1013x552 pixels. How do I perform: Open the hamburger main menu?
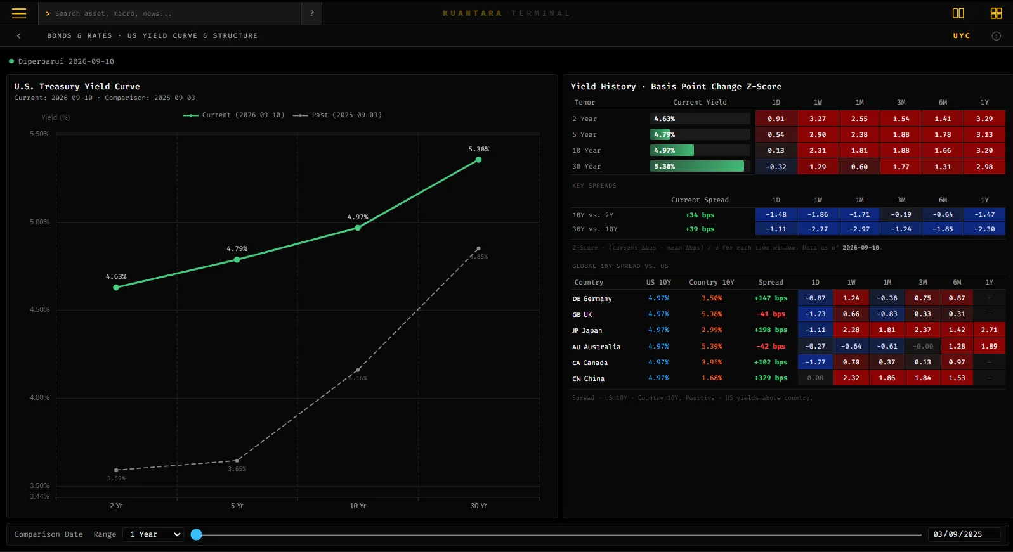[19, 13]
